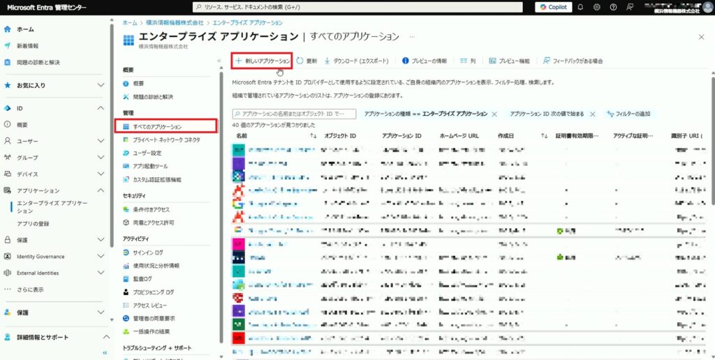This screenshot has width=715, height=360.
Task: Sort by 作成日 column sort arrows
Action: coord(544,136)
